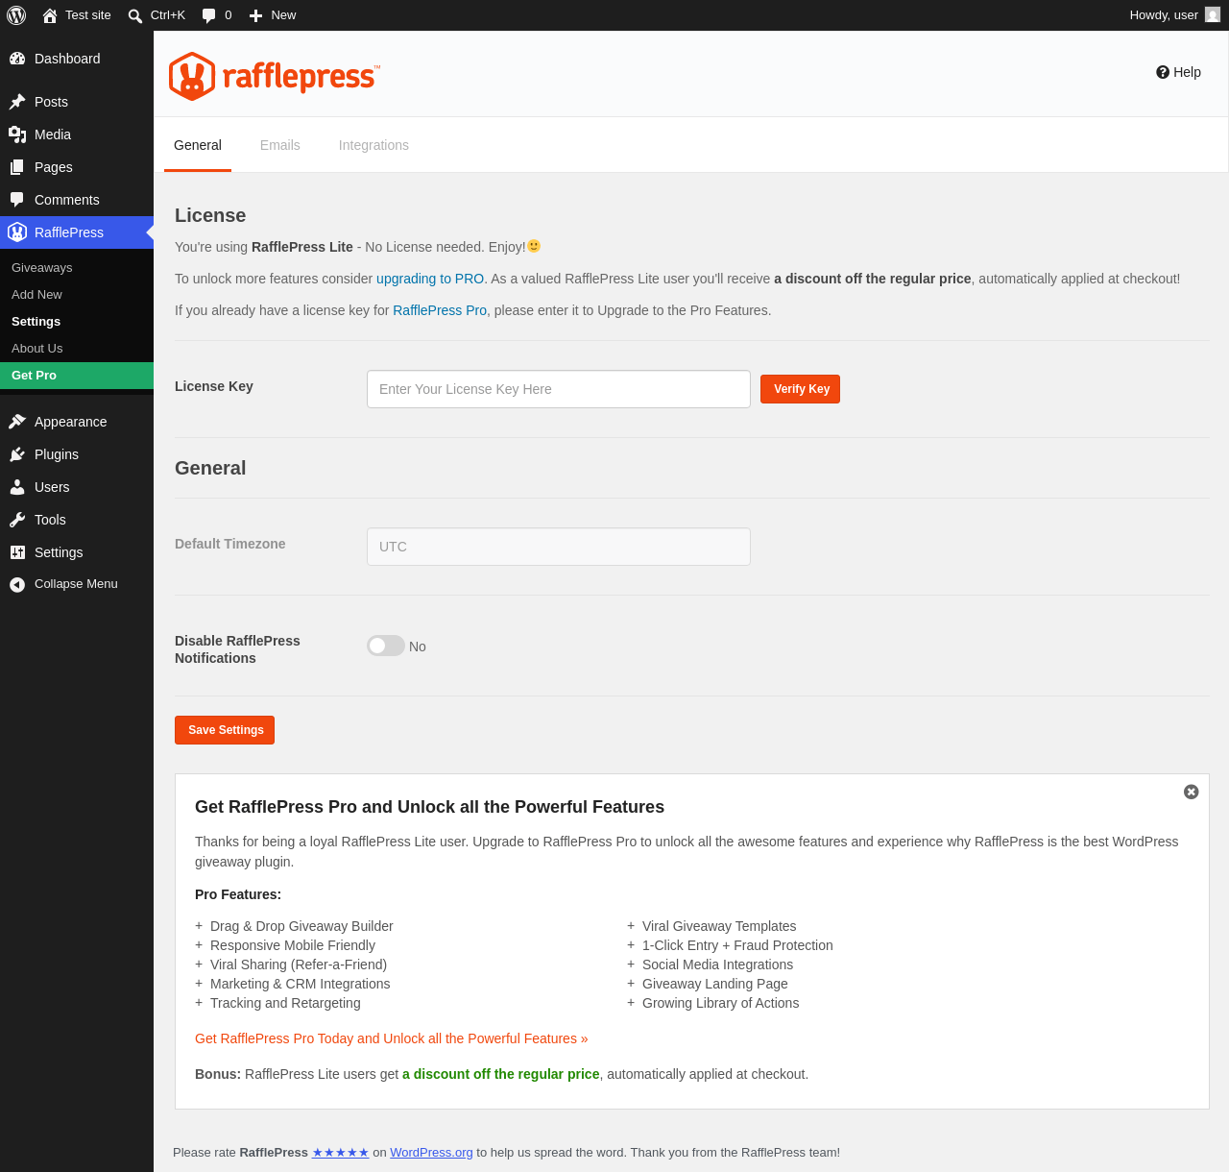Click the Dashboard gauge icon

click(17, 59)
